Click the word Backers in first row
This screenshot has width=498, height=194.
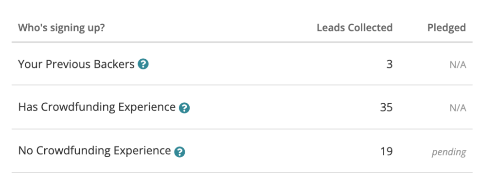[x=114, y=65]
